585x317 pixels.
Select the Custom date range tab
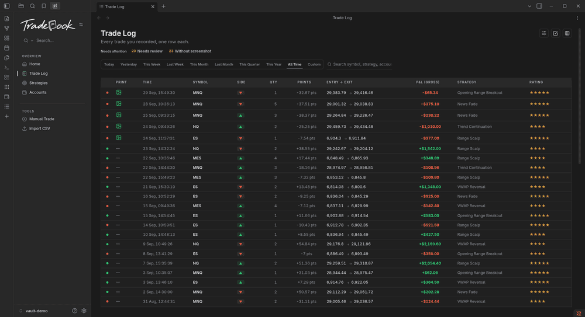(x=314, y=64)
